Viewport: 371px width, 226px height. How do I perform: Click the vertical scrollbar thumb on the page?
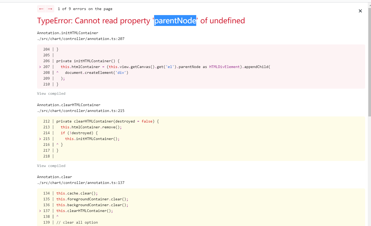[x=369, y=62]
